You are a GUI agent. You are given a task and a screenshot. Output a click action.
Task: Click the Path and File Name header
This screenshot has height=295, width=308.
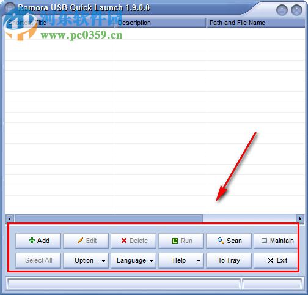click(256, 23)
